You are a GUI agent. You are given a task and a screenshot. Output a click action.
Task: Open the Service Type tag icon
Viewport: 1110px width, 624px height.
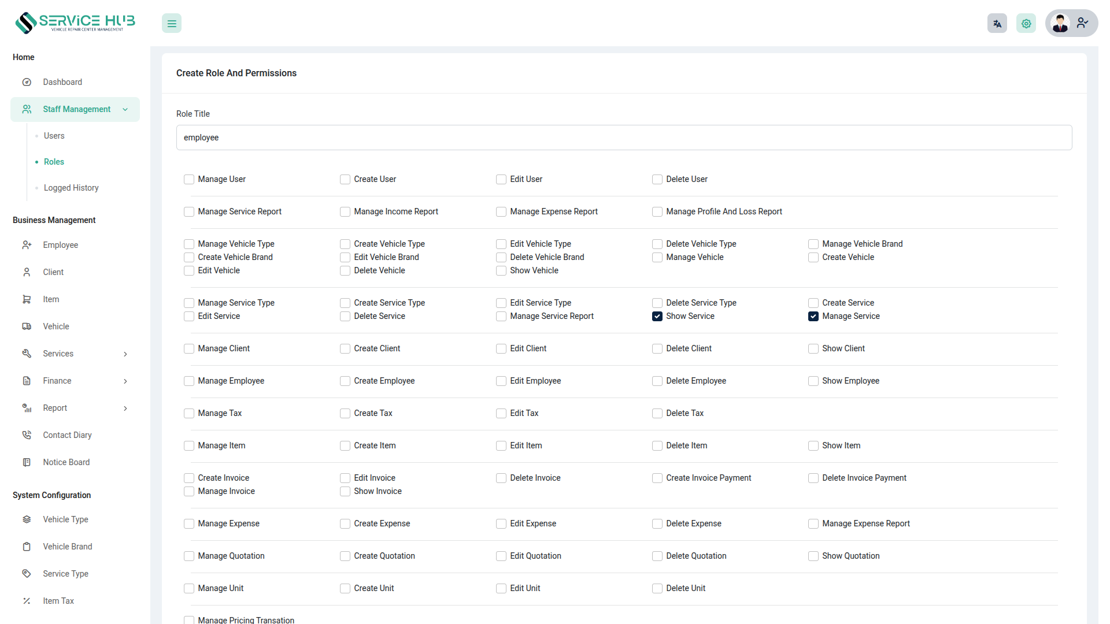27,574
